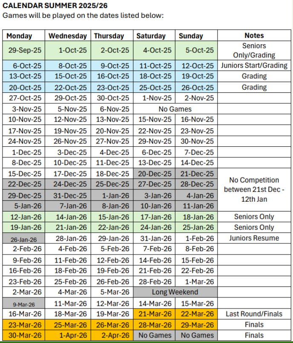
Task: Select the 25-Dec-25 date cell
Action: pyautogui.click(x=112, y=184)
